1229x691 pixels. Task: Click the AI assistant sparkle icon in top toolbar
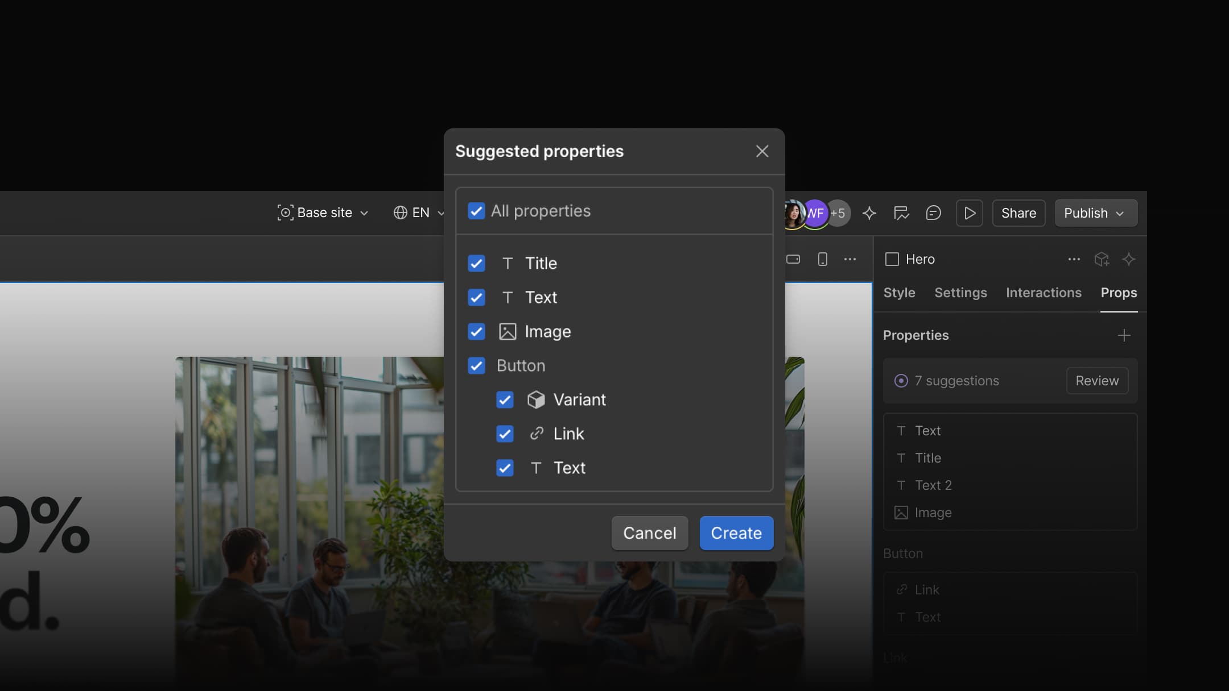point(869,213)
